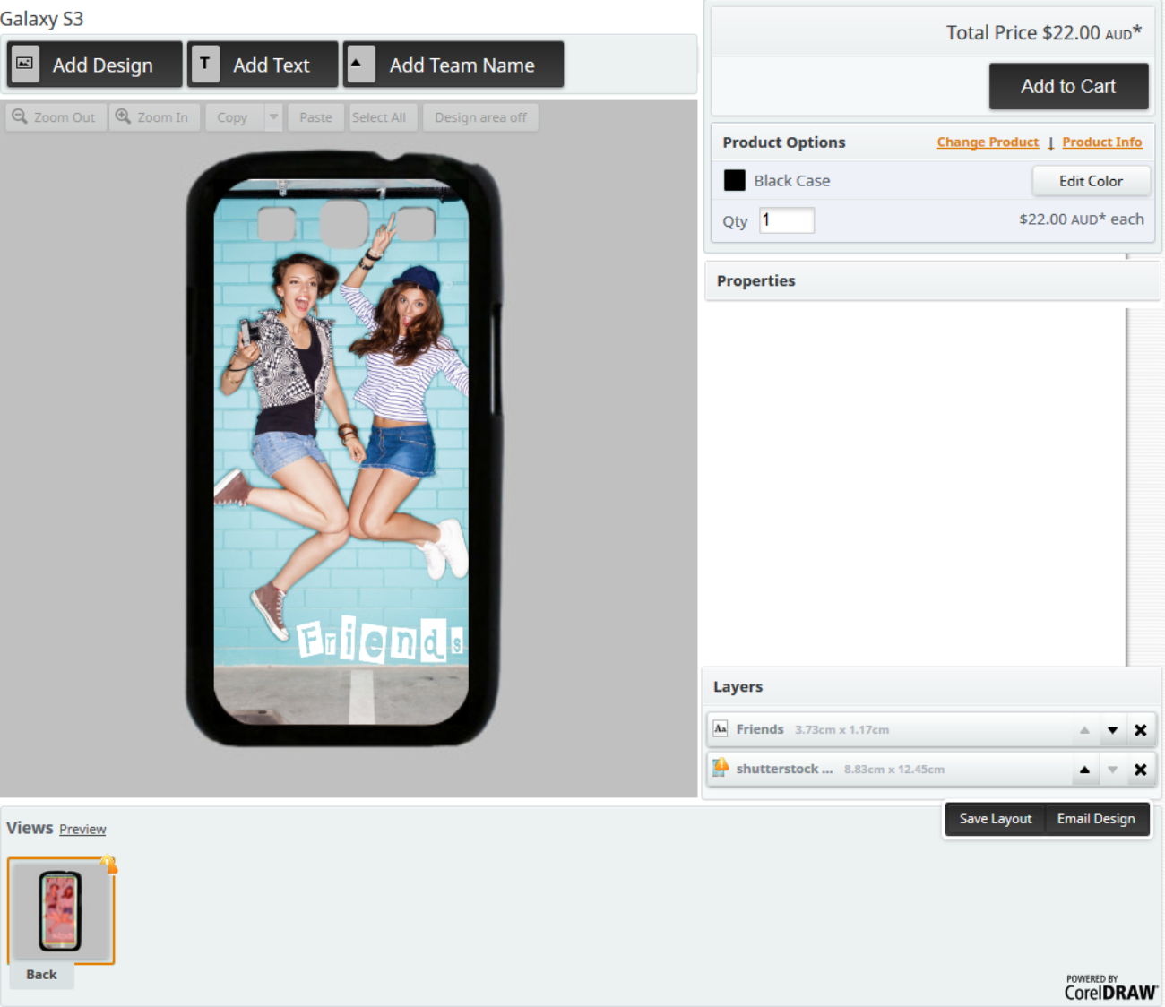Click the Add Team Name icon
This screenshot has width=1165, height=1007.
pyautogui.click(x=360, y=65)
